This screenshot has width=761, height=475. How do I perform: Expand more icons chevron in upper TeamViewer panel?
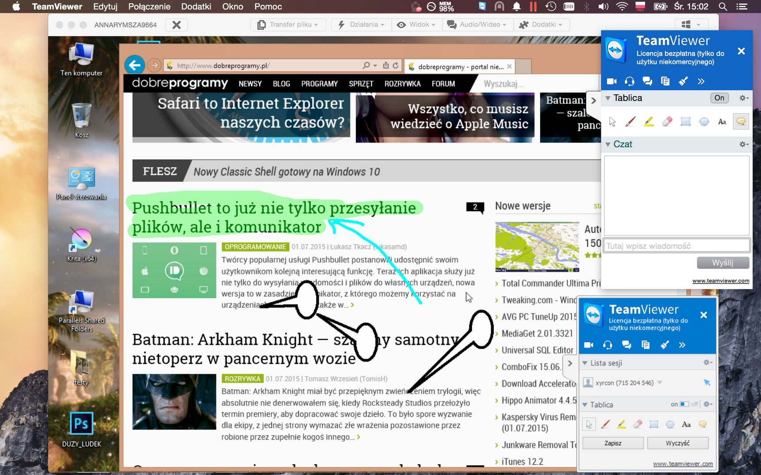(x=701, y=81)
